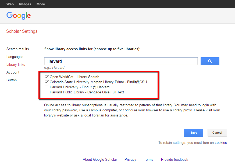The height and width of the screenshot is (168, 235).
Task: Click the Google logo
Action: pos(19,16)
